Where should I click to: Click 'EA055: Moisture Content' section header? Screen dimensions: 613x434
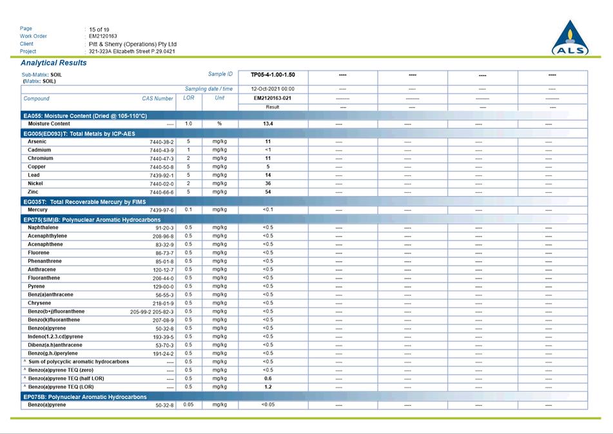click(x=85, y=116)
